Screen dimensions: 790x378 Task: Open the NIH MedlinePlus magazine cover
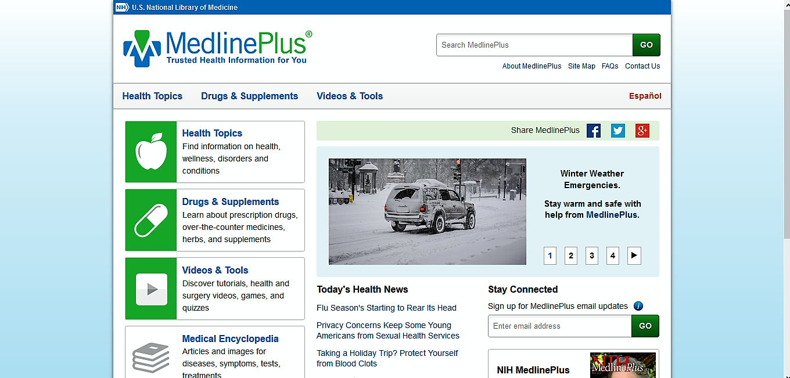click(x=623, y=365)
